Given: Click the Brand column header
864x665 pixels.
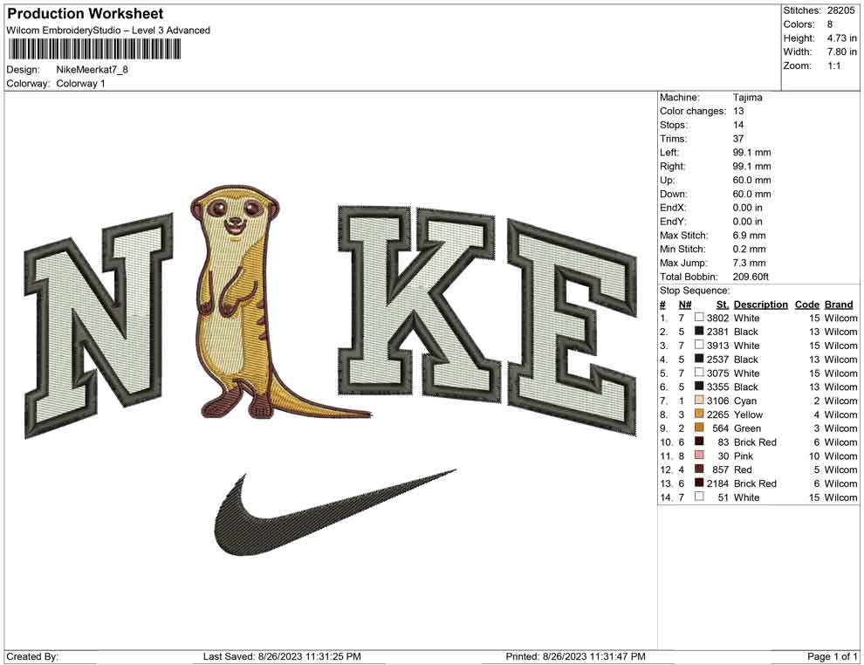Looking at the screenshot, I should [839, 304].
